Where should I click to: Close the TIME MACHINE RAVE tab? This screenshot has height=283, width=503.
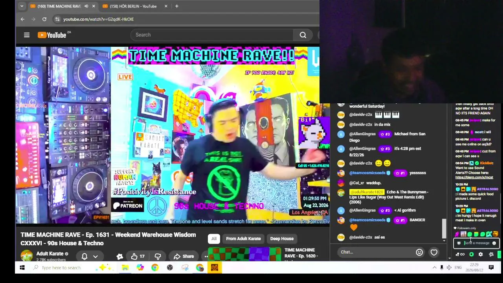tap(94, 6)
